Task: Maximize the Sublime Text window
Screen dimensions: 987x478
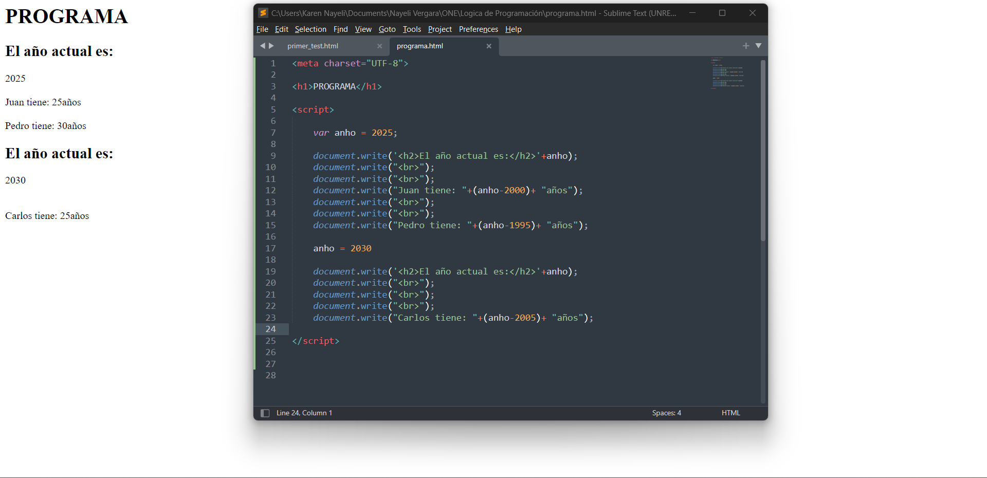Action: tap(722, 13)
